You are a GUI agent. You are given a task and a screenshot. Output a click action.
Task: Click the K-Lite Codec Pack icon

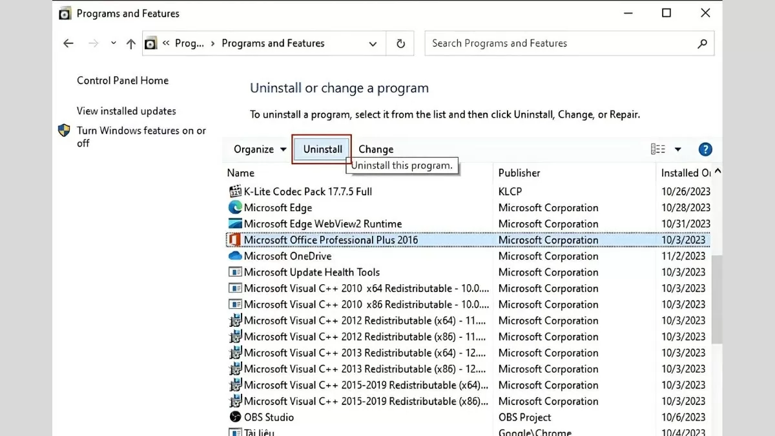coord(234,191)
